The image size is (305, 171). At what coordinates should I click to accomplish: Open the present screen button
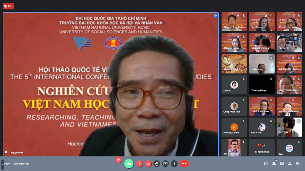pos(166,164)
